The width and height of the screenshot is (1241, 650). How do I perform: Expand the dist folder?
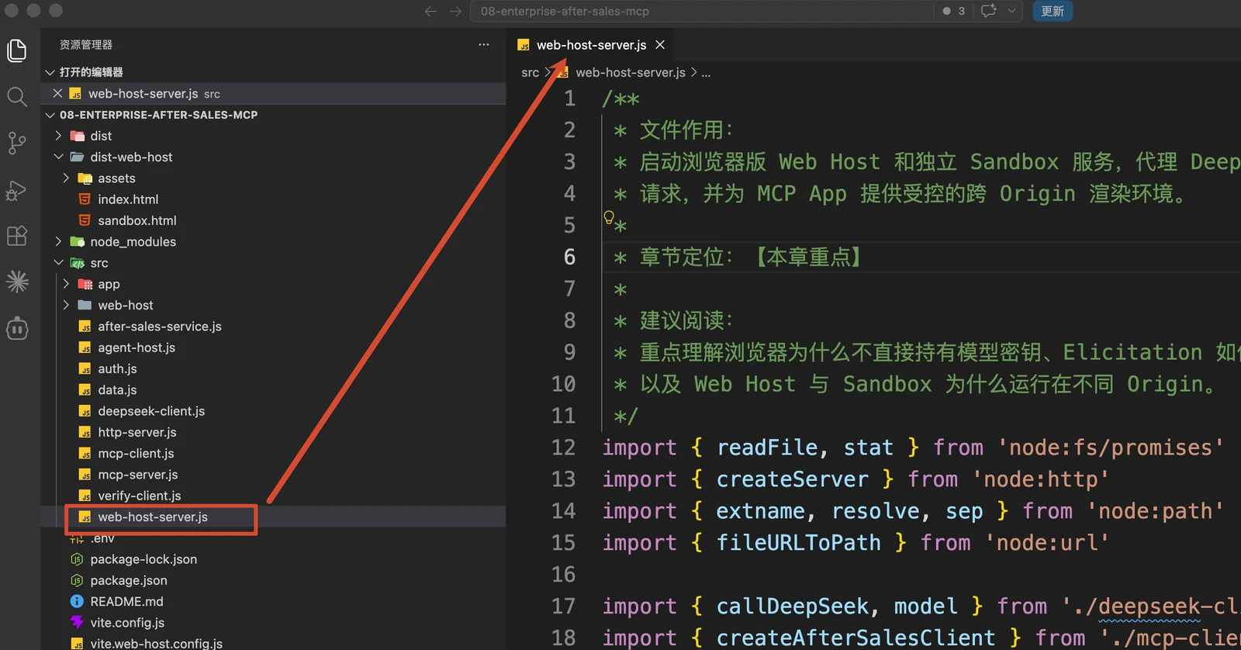point(58,136)
